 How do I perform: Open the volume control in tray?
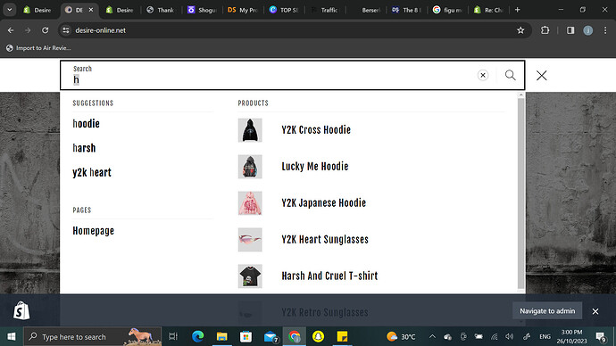(510, 336)
